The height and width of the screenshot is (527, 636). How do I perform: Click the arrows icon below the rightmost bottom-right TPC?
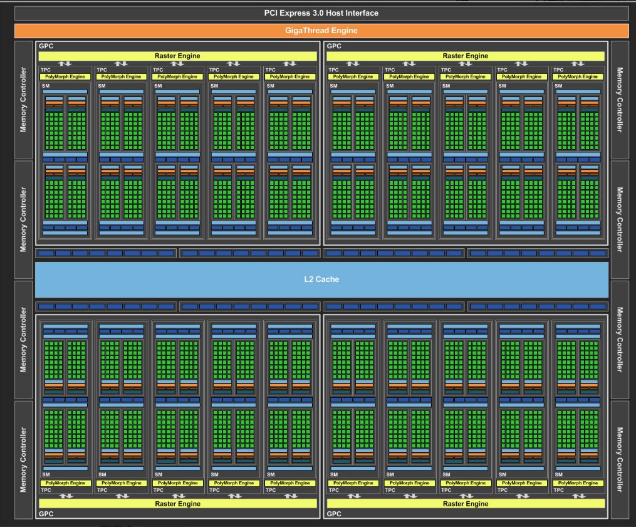(x=579, y=495)
